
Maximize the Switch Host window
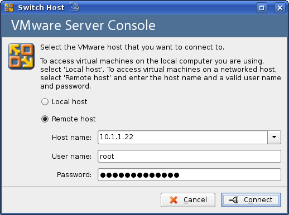click(262, 8)
